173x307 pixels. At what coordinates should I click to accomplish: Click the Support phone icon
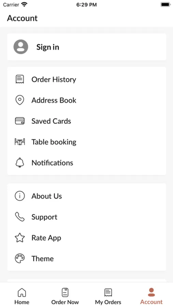[20, 217]
